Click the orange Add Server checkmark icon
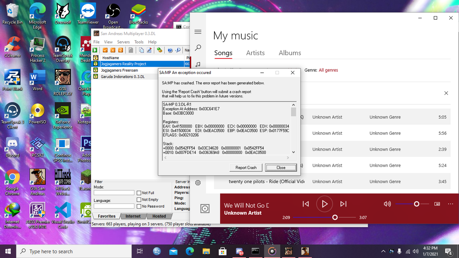 pos(105,50)
